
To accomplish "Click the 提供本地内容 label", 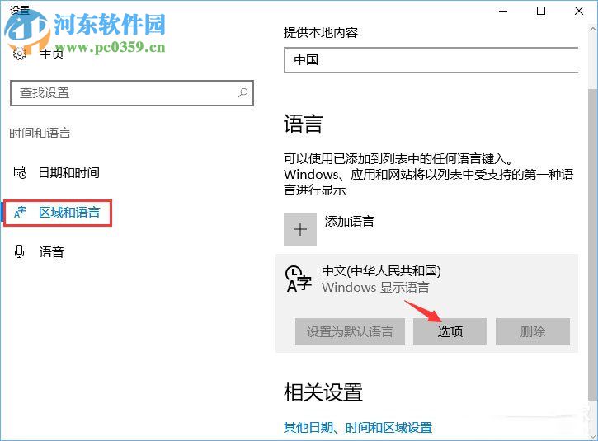I will click(x=321, y=33).
